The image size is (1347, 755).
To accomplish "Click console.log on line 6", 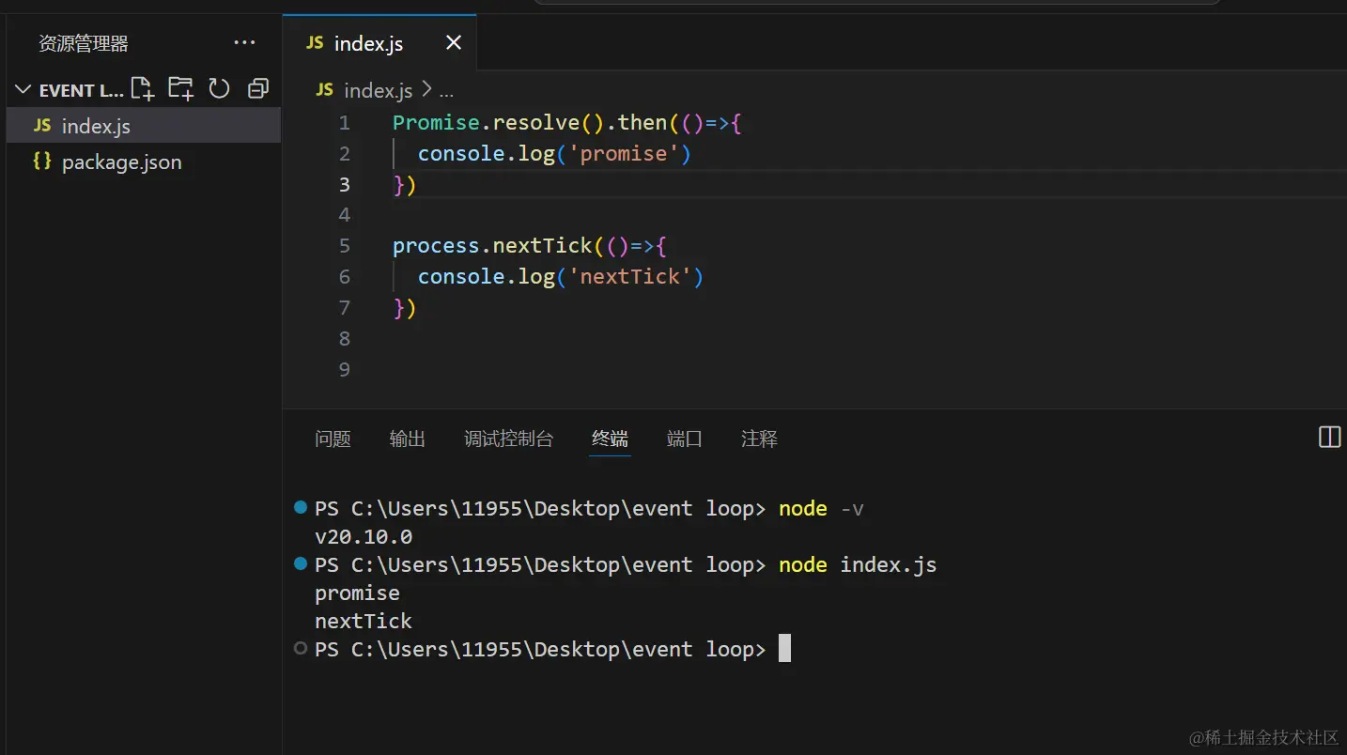I will (486, 276).
